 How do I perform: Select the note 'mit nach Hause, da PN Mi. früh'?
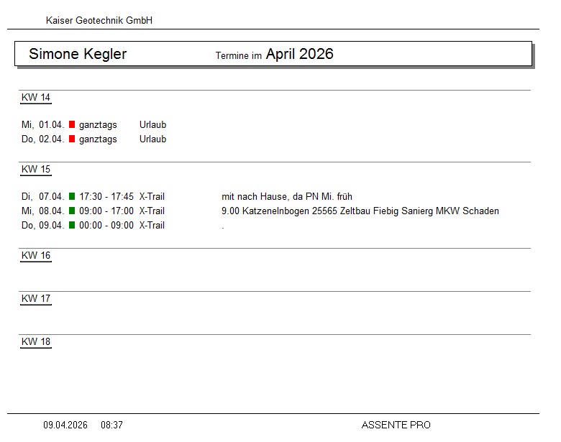coord(287,197)
